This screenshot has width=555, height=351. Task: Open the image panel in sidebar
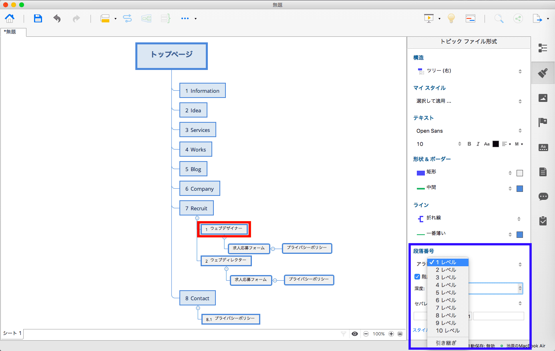(x=543, y=98)
